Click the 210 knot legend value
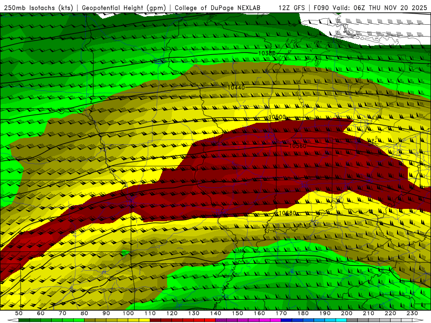The height and width of the screenshot is (323, 431). (369, 313)
